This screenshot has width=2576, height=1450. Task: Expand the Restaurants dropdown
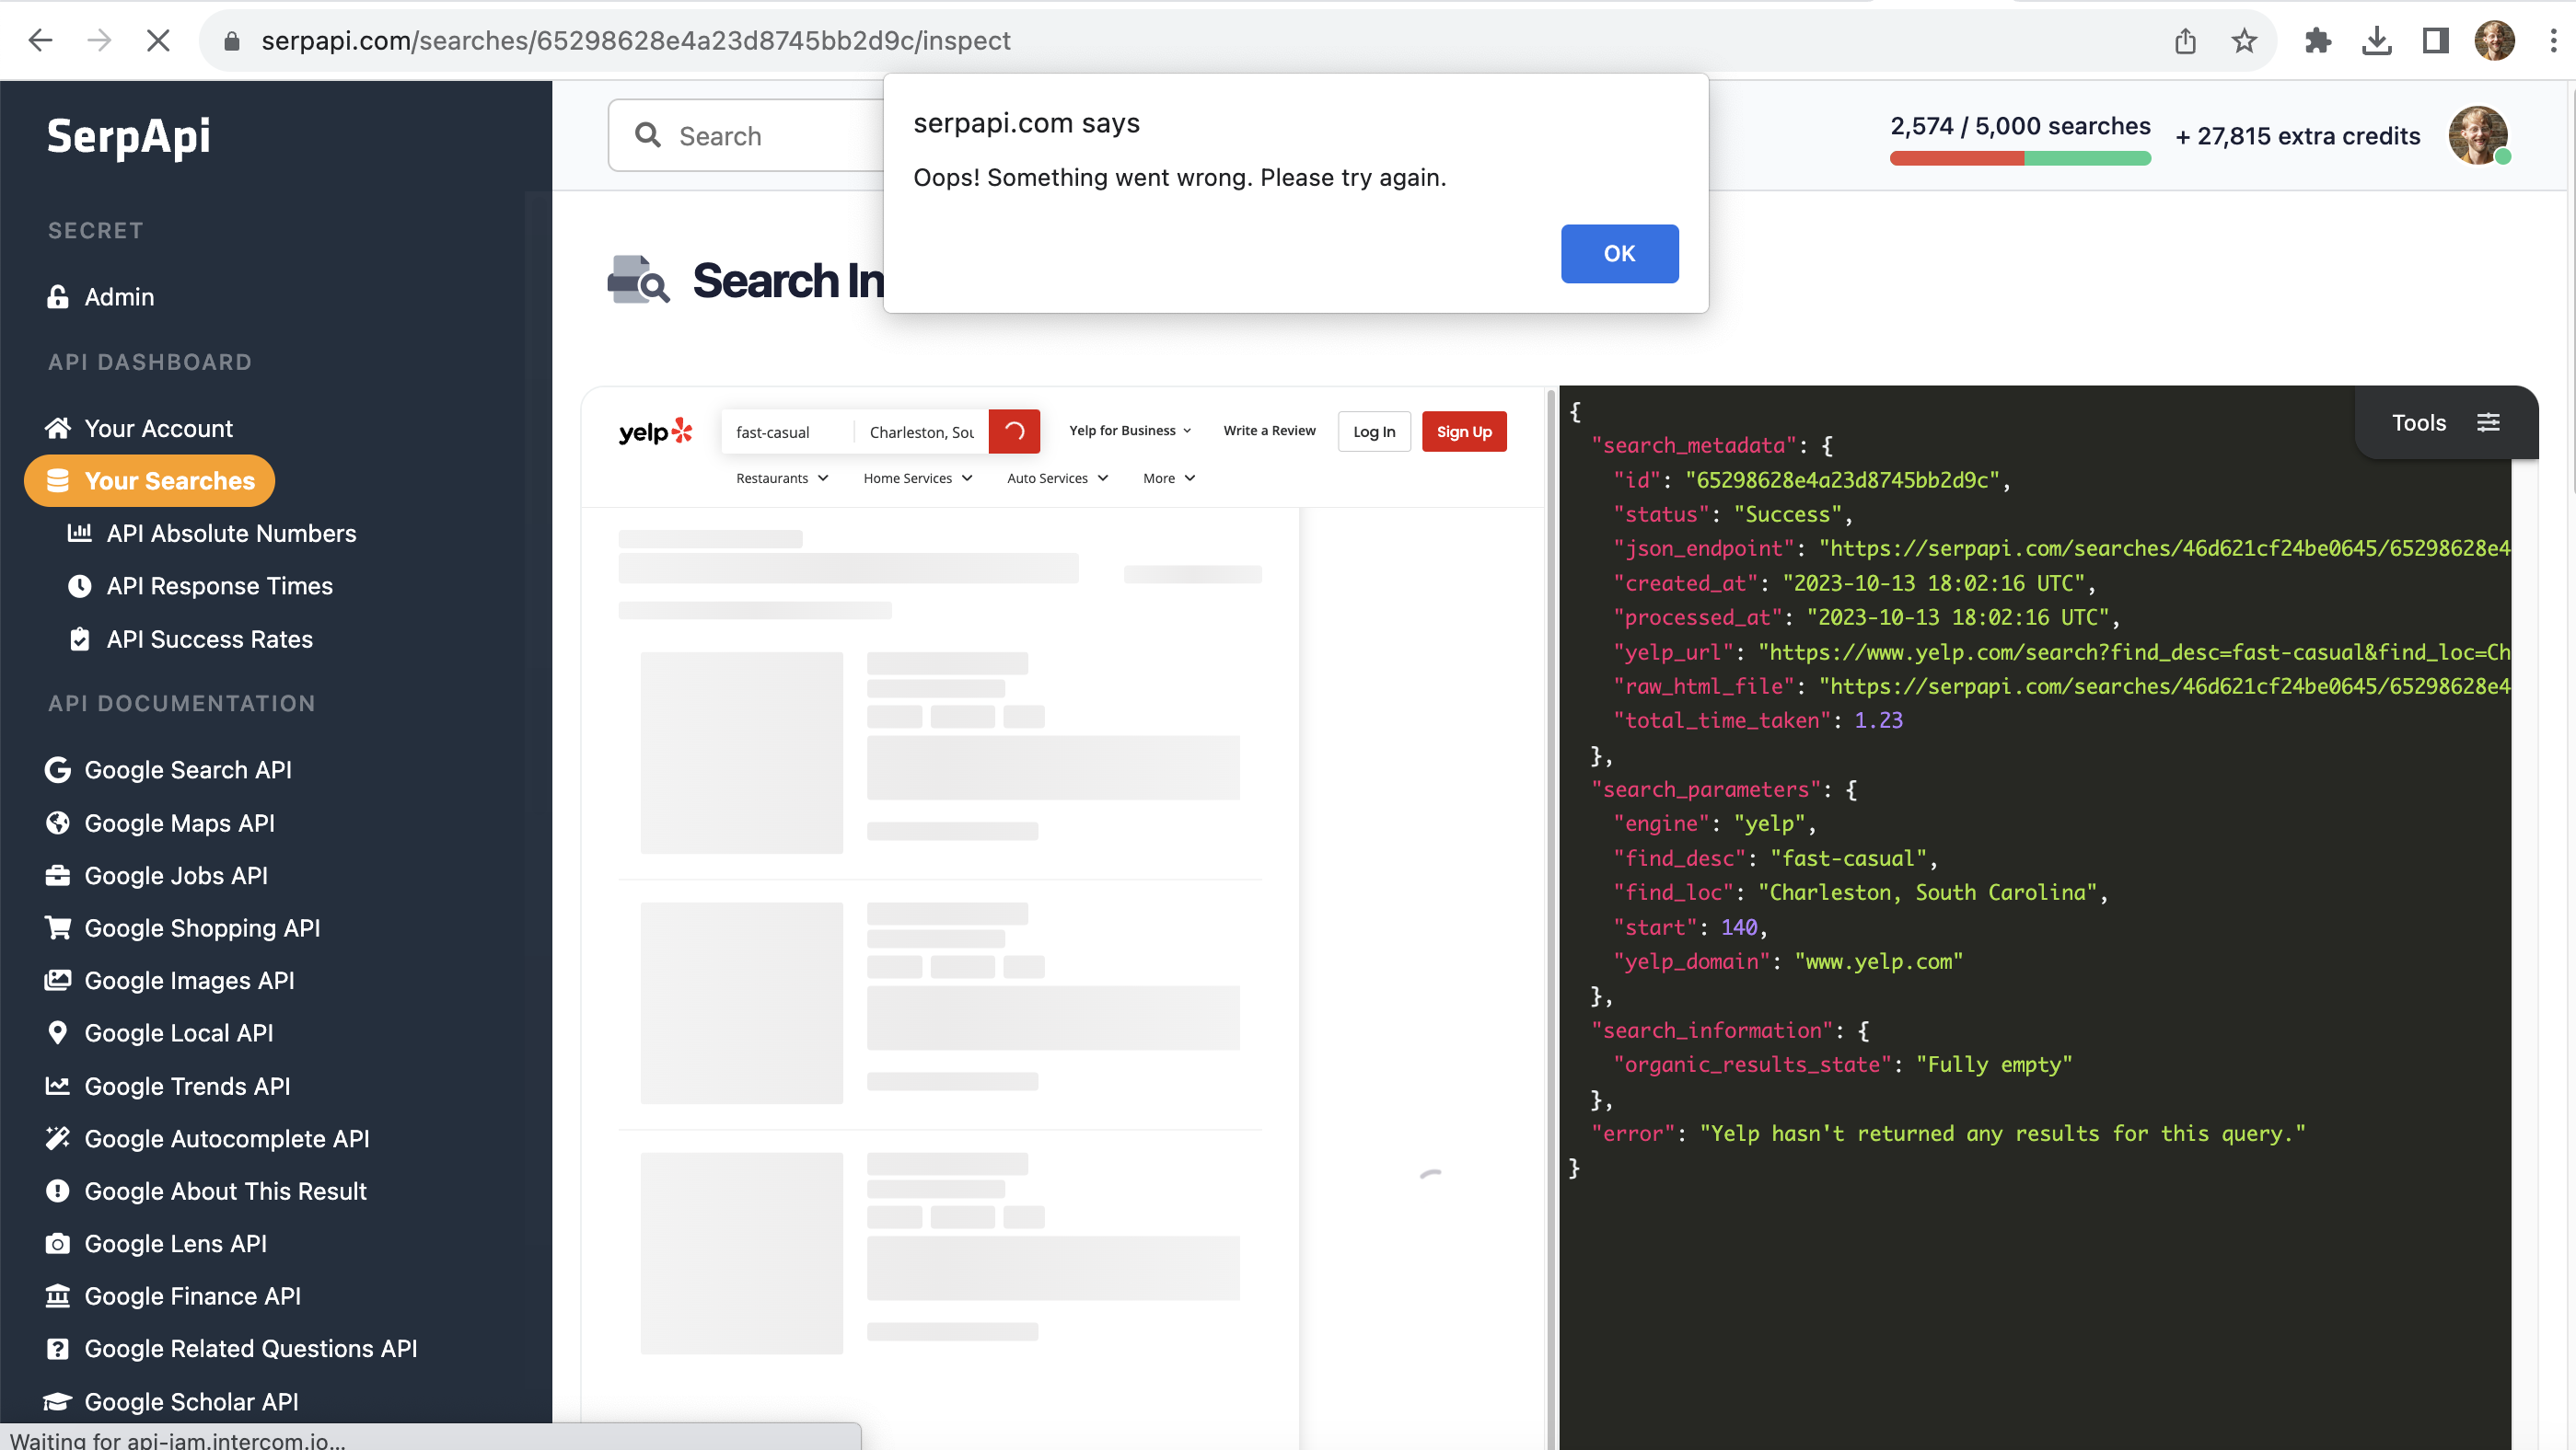pyautogui.click(x=781, y=478)
